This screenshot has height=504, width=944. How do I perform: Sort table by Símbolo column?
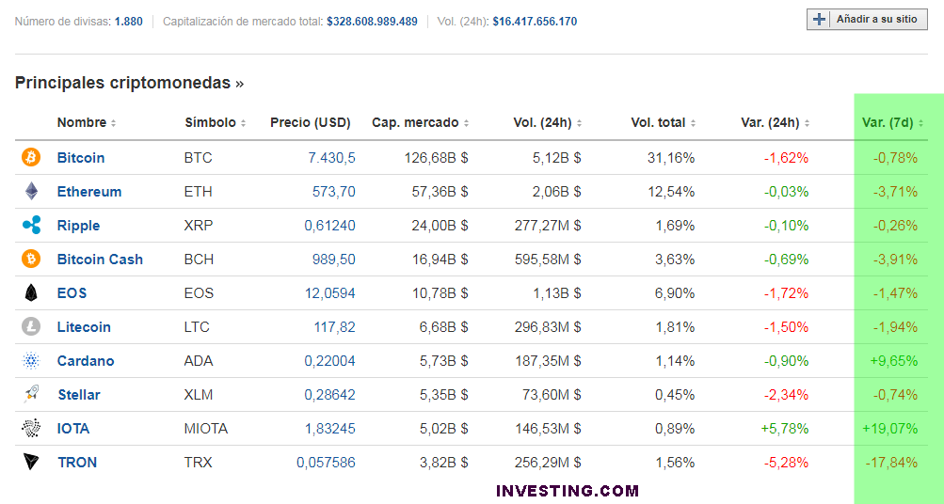215,122
